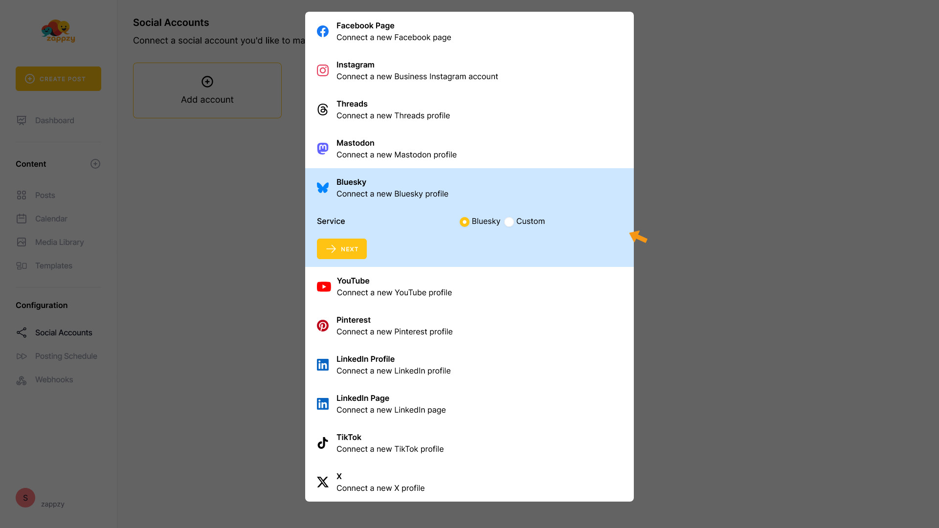Open Templates menu item
The height and width of the screenshot is (528, 939).
[54, 265]
